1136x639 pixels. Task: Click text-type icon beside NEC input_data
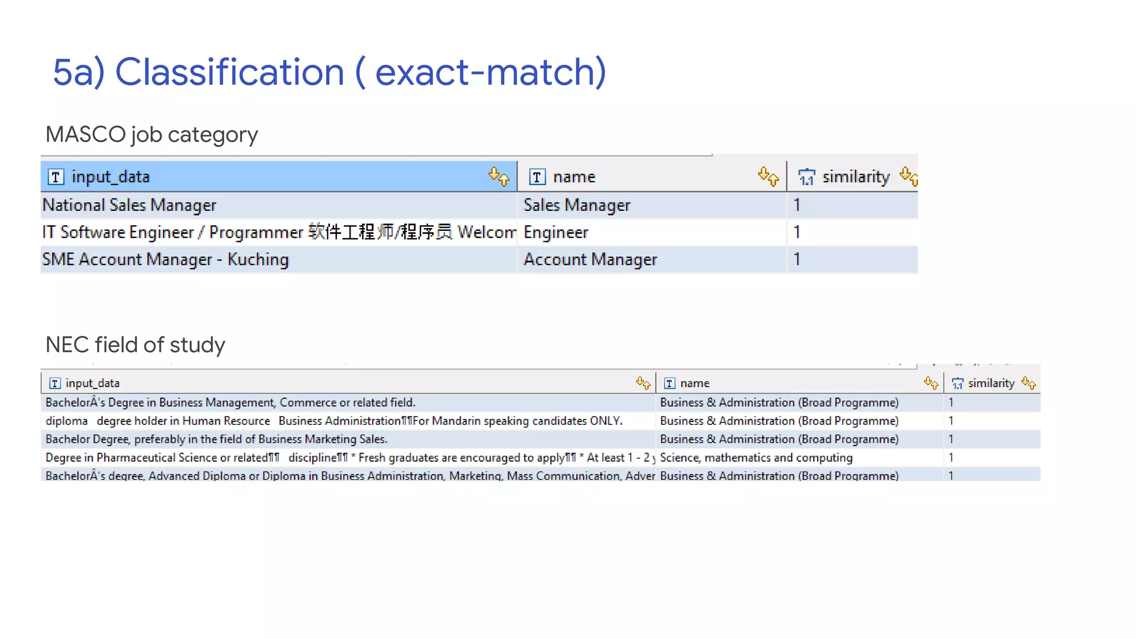55,383
